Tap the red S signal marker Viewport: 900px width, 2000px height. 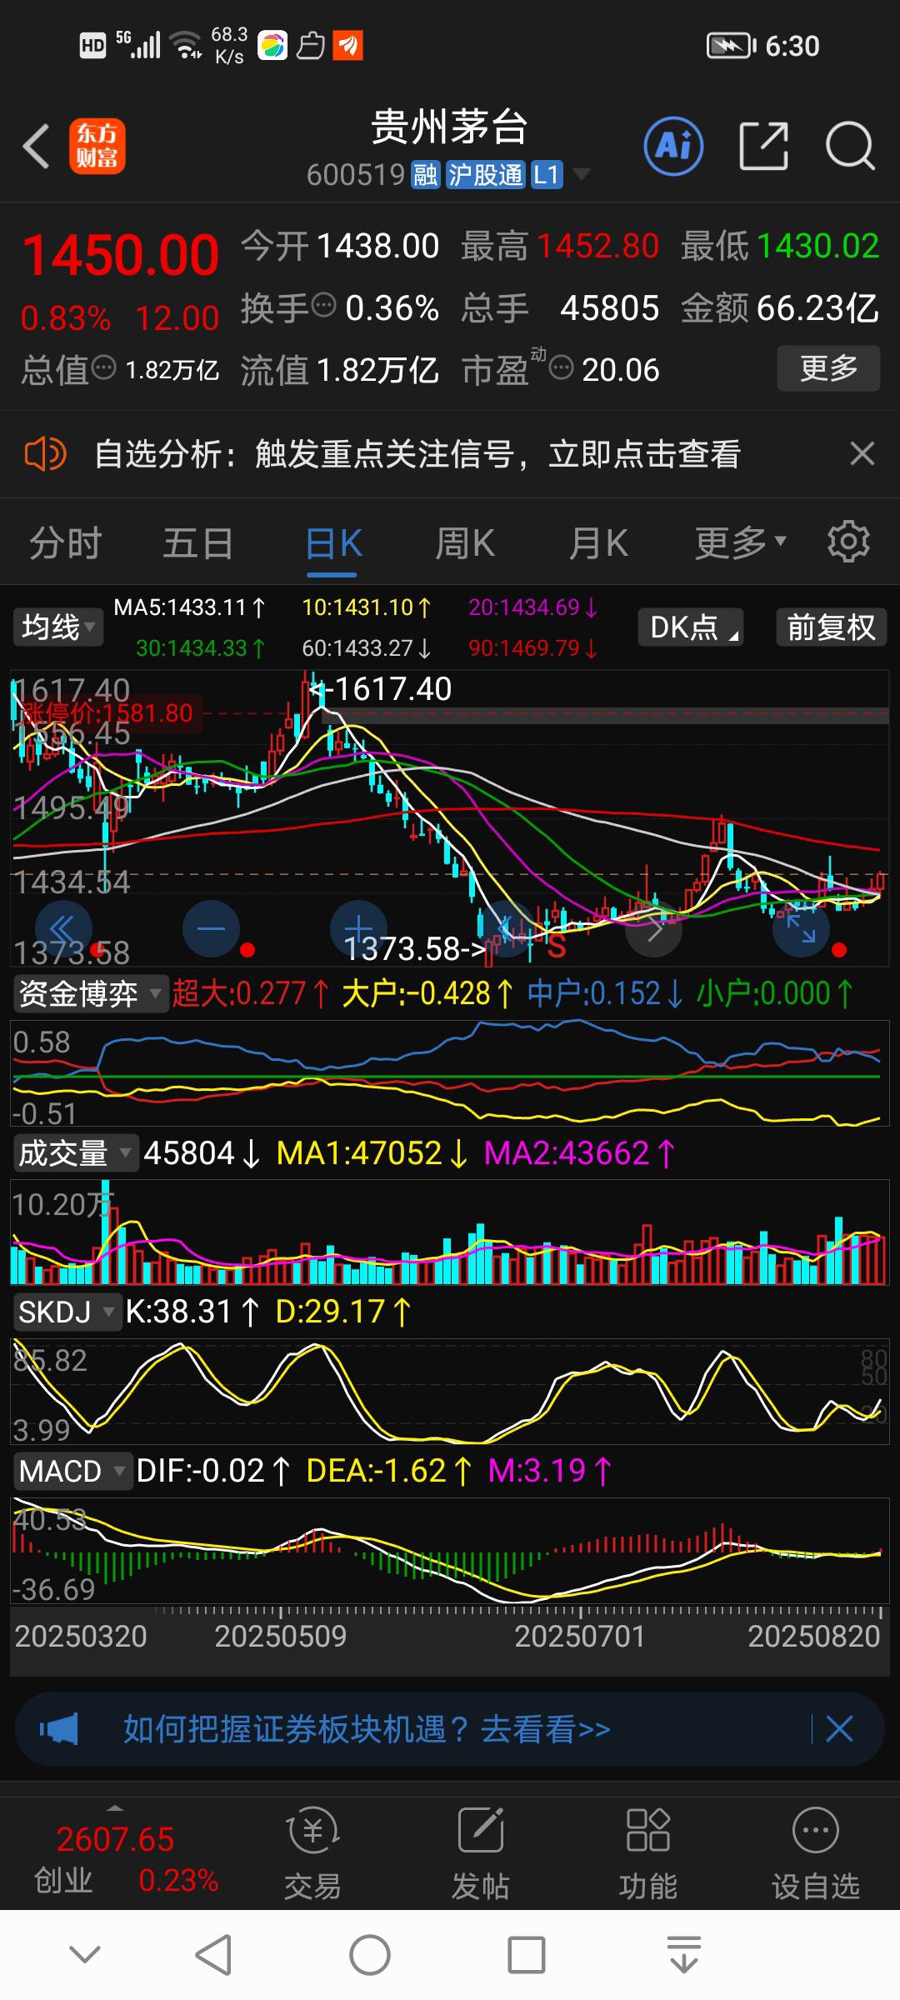[557, 947]
